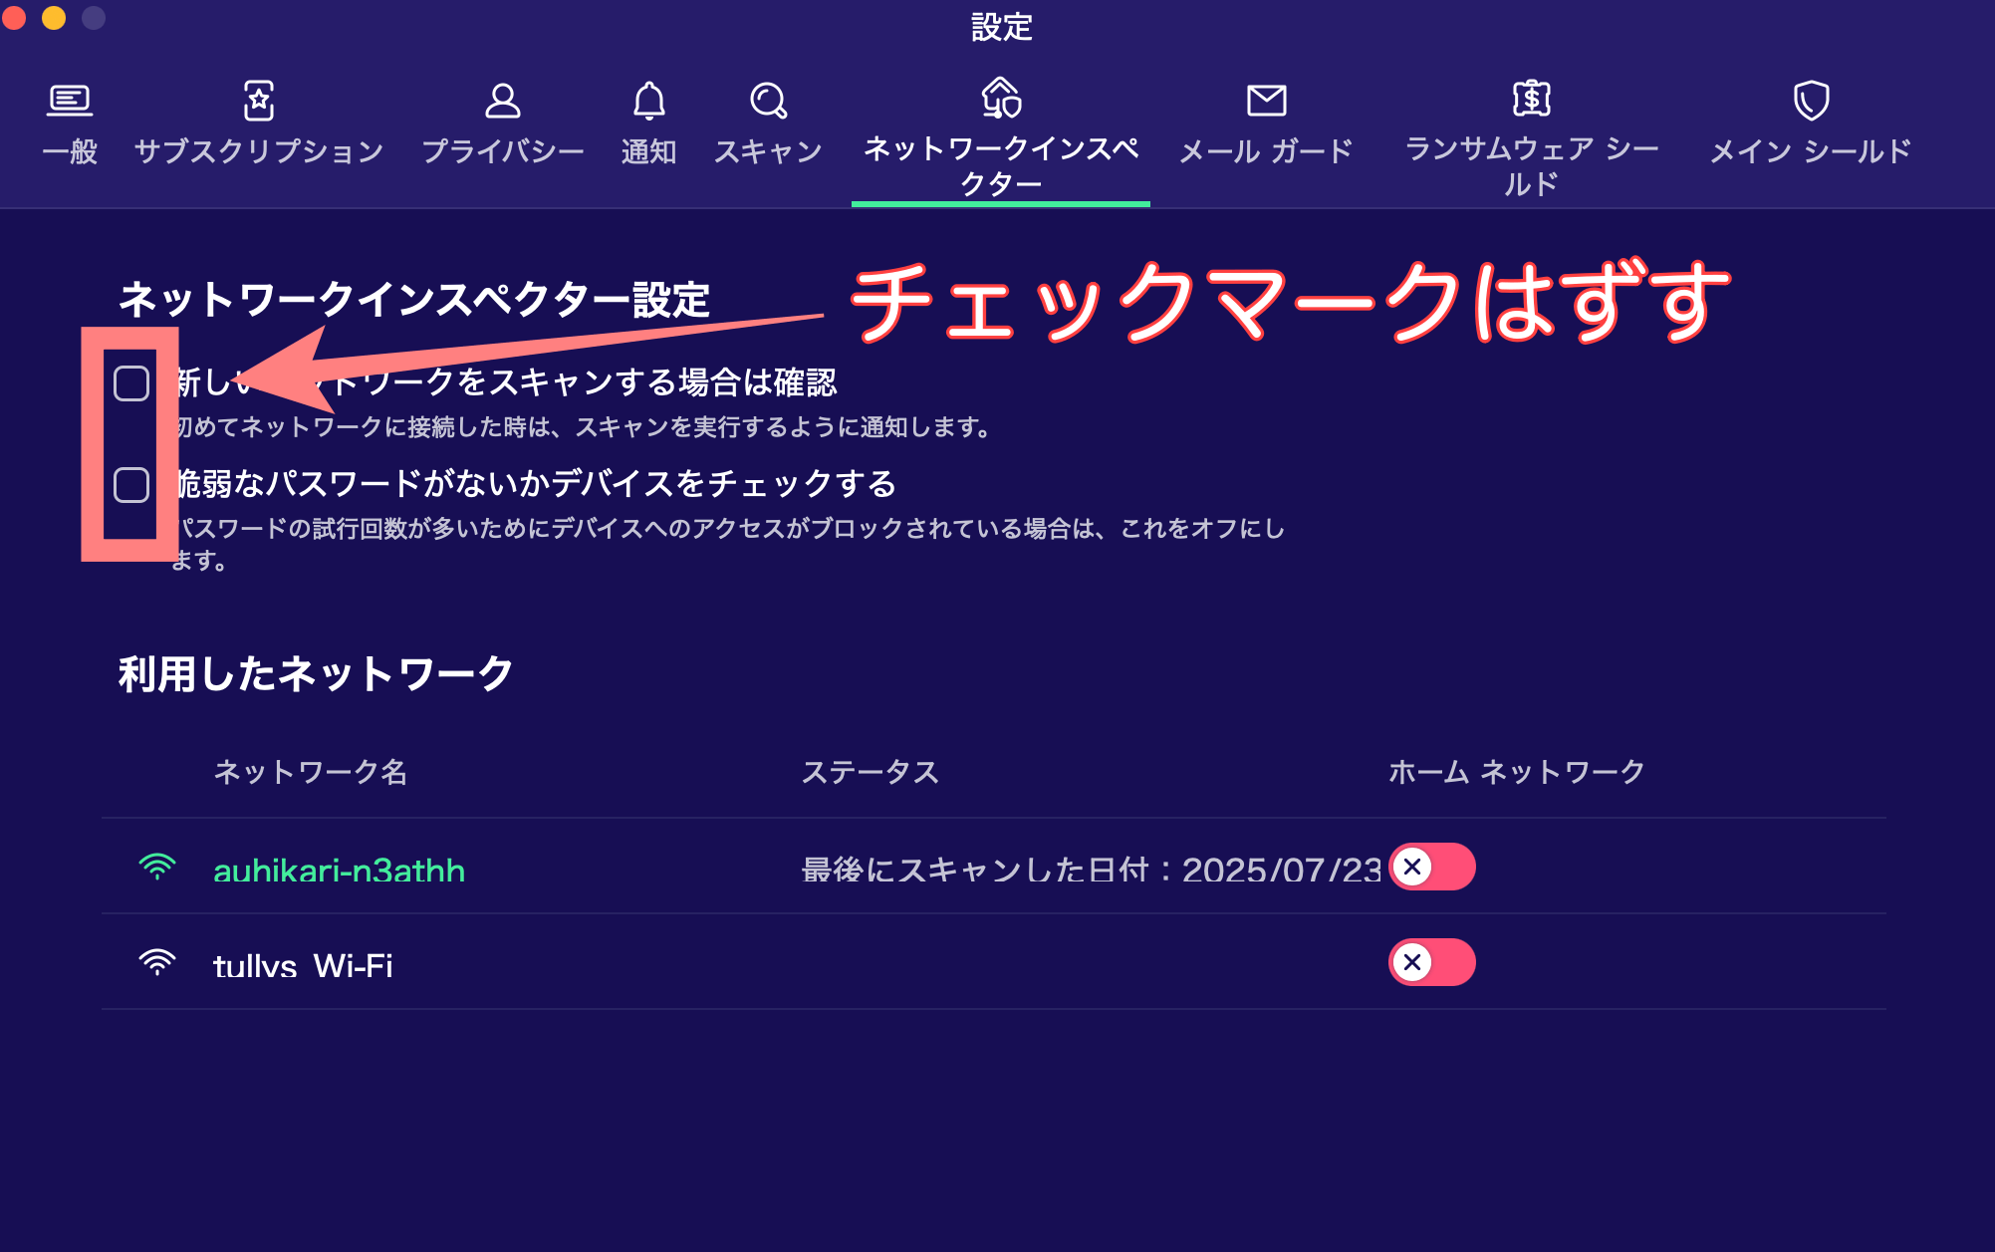This screenshot has height=1252, width=1995.
Task: Click the 利用したネットワーク heading
Action: [x=316, y=674]
